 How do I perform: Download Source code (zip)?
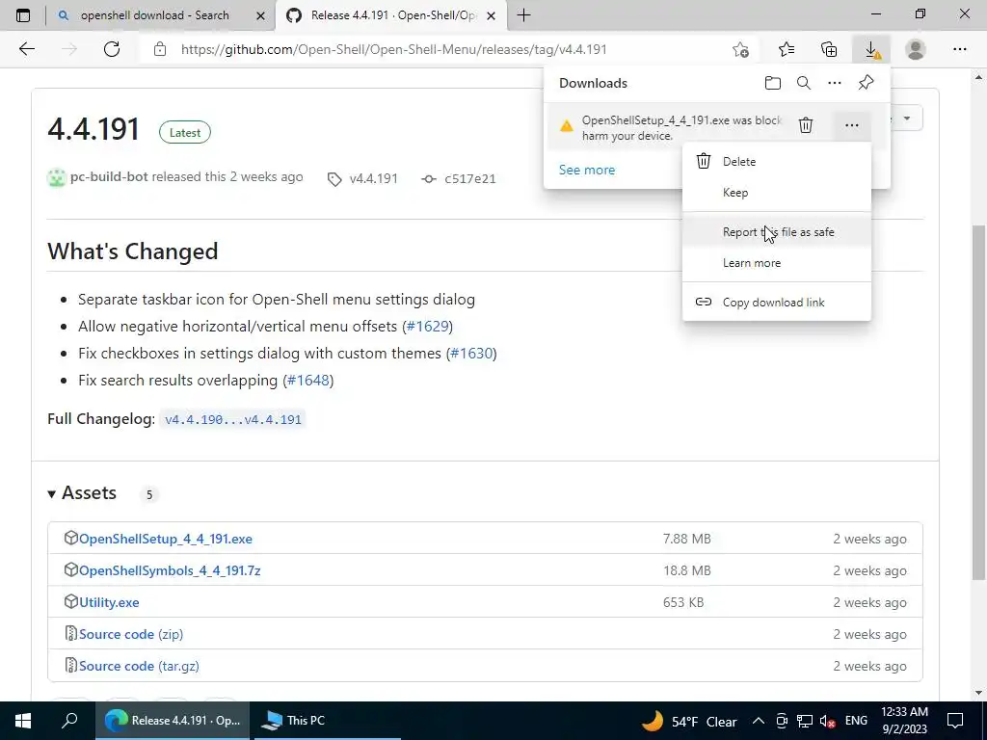coord(131,634)
